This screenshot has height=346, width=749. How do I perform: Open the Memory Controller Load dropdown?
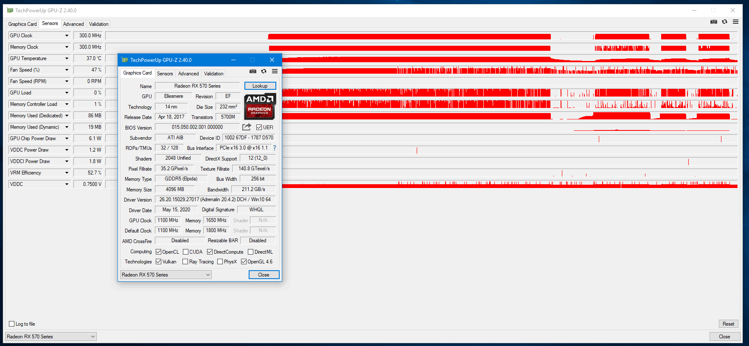(x=67, y=104)
